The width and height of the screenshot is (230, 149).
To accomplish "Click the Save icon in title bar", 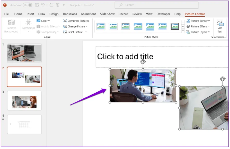I will (37, 5).
